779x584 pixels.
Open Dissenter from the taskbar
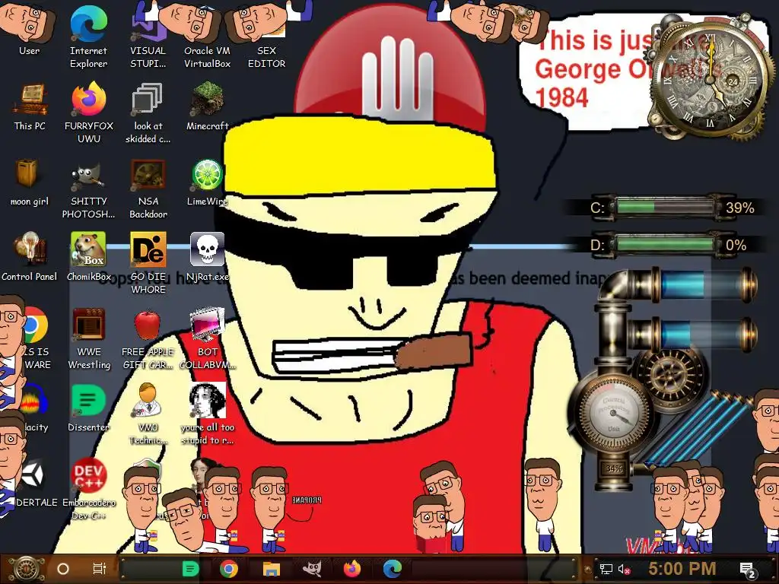[x=190, y=569]
